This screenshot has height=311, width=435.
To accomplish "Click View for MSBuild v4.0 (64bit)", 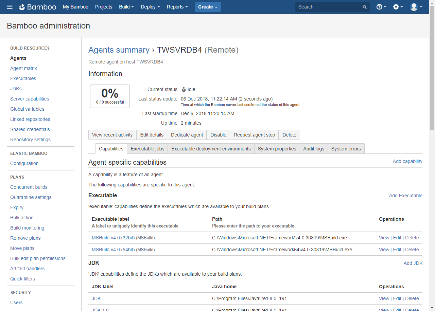I will tap(384, 250).
